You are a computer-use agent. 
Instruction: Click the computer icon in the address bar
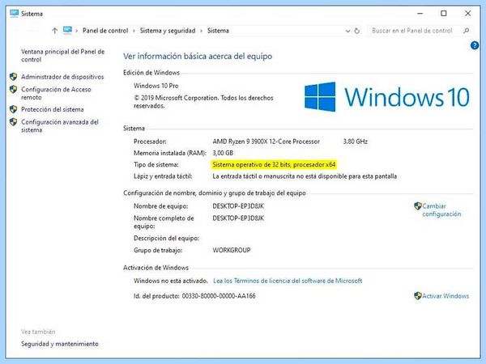click(67, 31)
